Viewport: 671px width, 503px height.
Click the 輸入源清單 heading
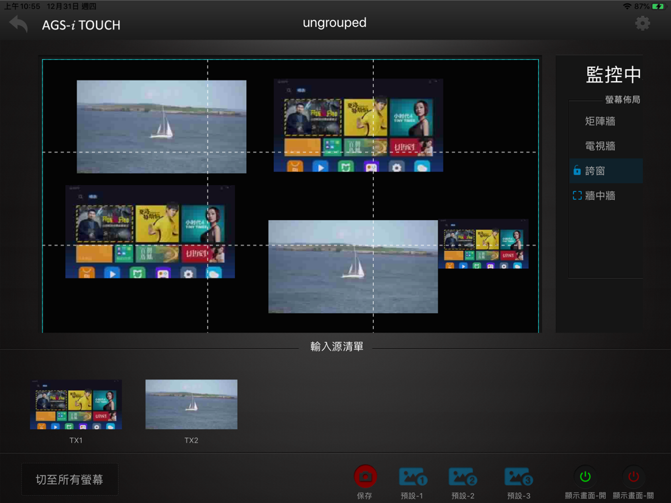337,347
